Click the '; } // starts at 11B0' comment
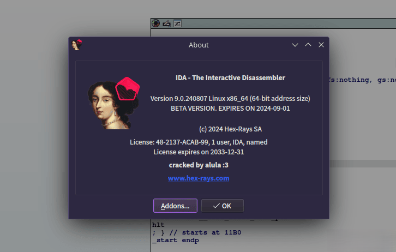Screen dimensions: 396x252 (x=196, y=232)
